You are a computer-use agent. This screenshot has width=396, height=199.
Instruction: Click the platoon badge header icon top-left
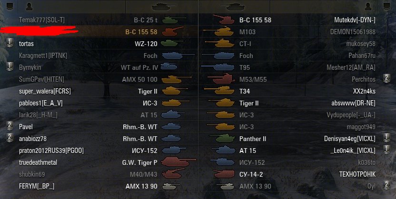(10, 7)
